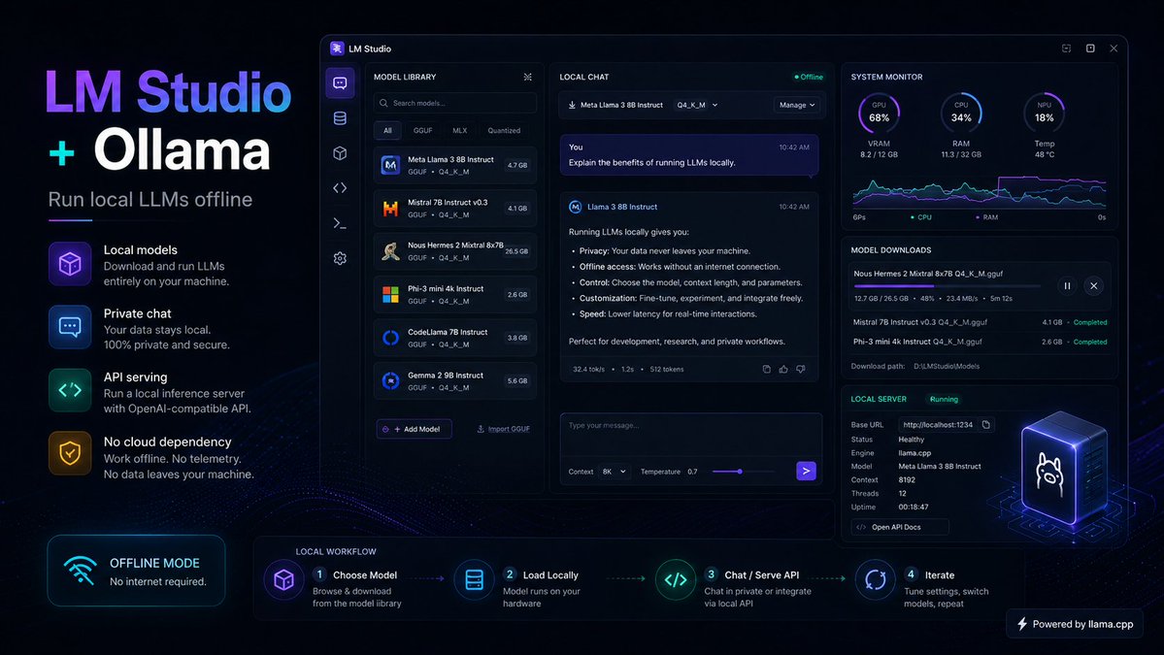The image size is (1164, 655).
Task: Select the cube models sidebar icon
Action: 340,153
